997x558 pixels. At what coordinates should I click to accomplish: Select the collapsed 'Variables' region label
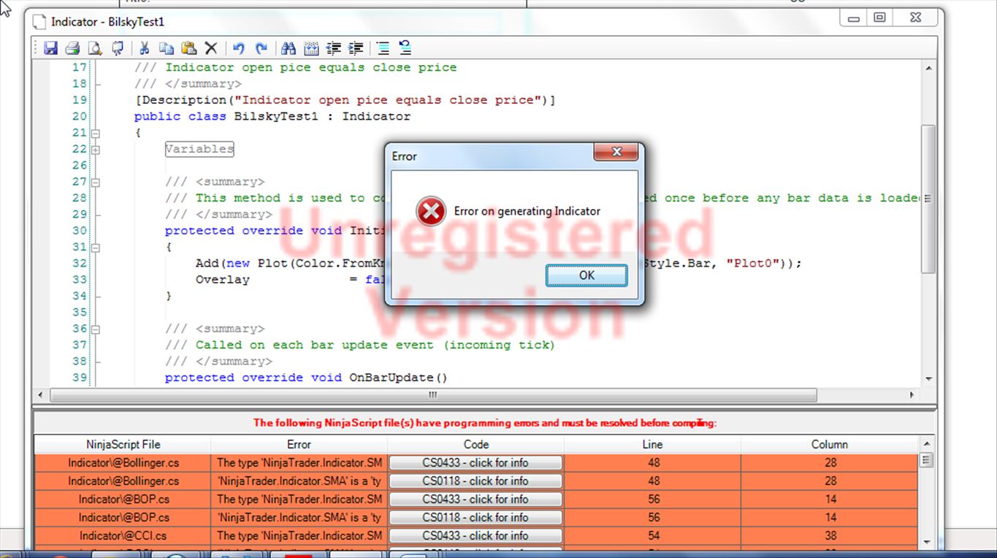(x=199, y=149)
